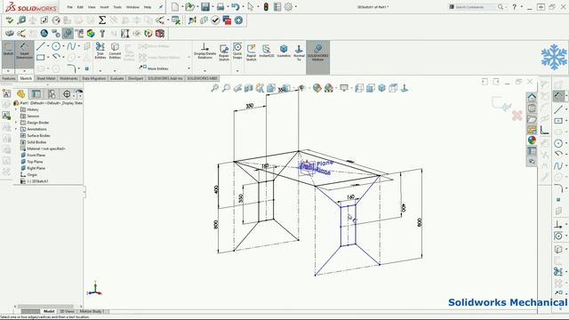Image resolution: width=569 pixels, height=320 pixels.
Task: Select the Spline sketch tool
Action: pos(71,46)
